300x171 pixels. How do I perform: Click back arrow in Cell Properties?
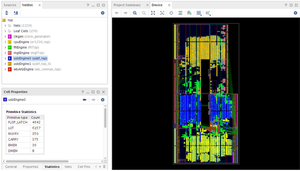click(84, 100)
